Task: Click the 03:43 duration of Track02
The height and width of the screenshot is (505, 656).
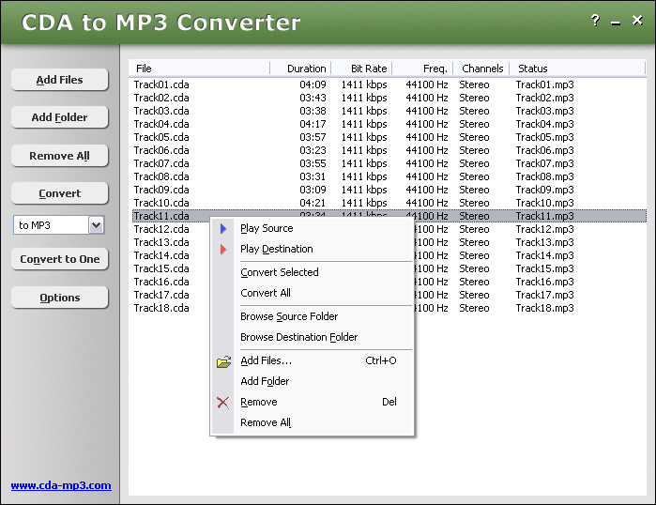Action: (313, 98)
